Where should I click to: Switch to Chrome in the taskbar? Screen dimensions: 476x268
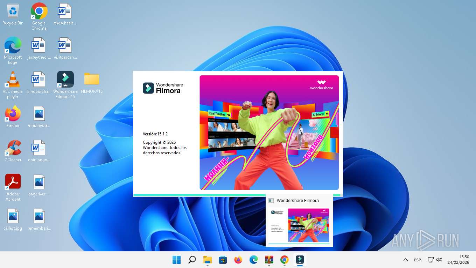(285, 260)
